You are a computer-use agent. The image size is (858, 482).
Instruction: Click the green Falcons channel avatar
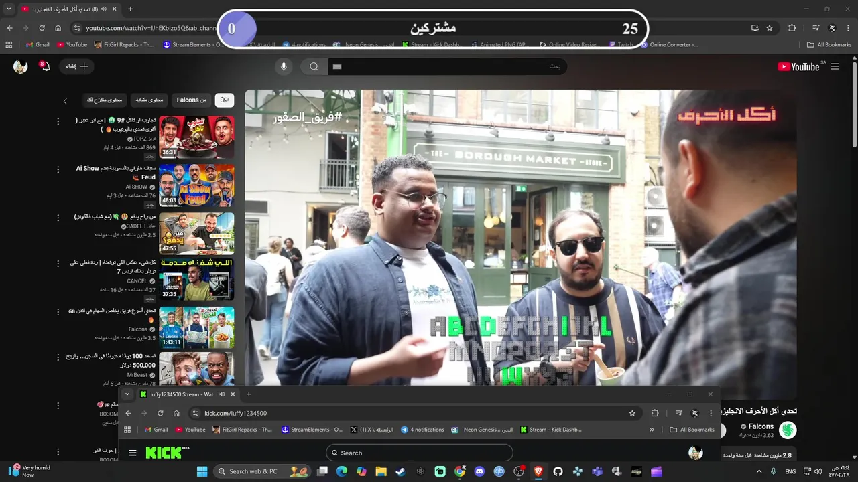point(788,430)
